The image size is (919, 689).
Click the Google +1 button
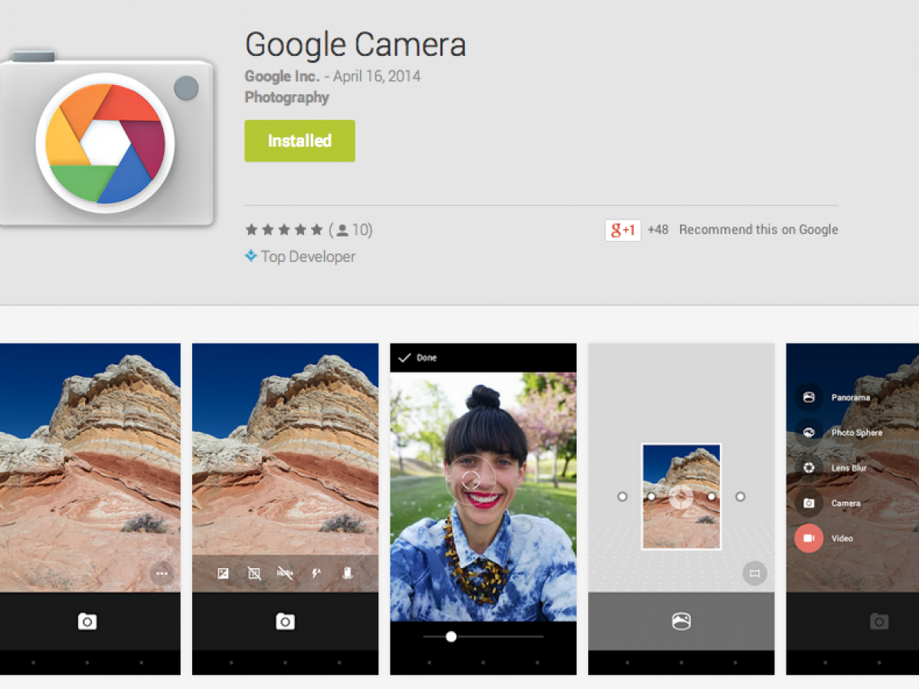pos(623,230)
